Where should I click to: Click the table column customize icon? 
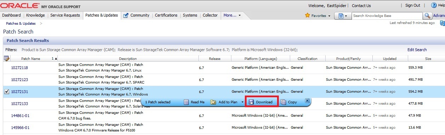coord(6,59)
